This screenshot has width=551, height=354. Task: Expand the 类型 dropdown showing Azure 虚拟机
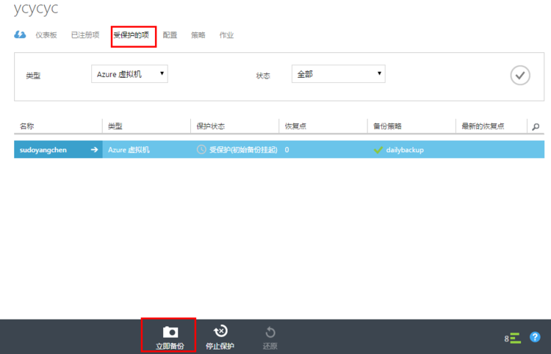click(x=129, y=73)
